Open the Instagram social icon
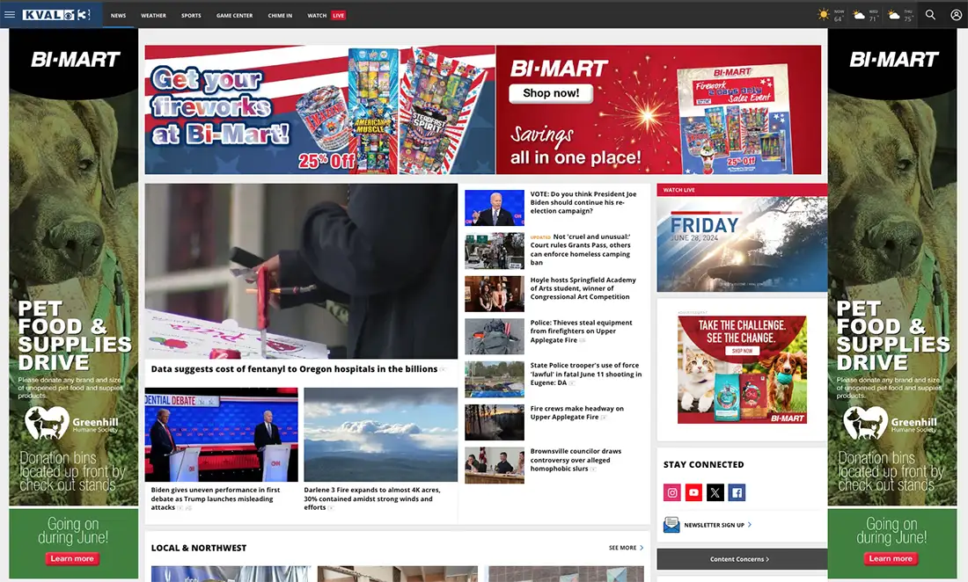 pos(672,492)
